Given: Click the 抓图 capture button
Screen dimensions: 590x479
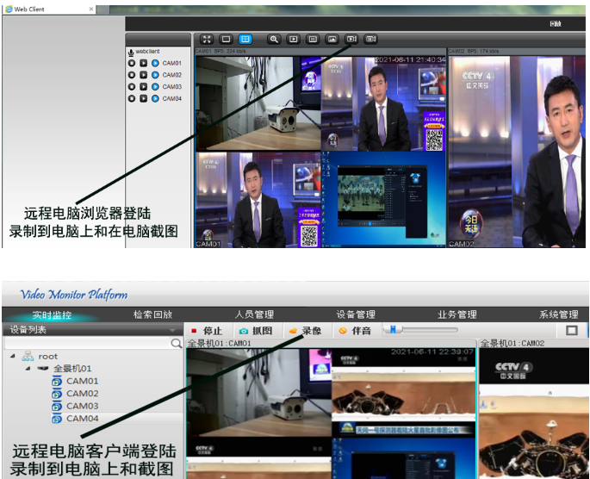Looking at the screenshot, I should point(256,331).
